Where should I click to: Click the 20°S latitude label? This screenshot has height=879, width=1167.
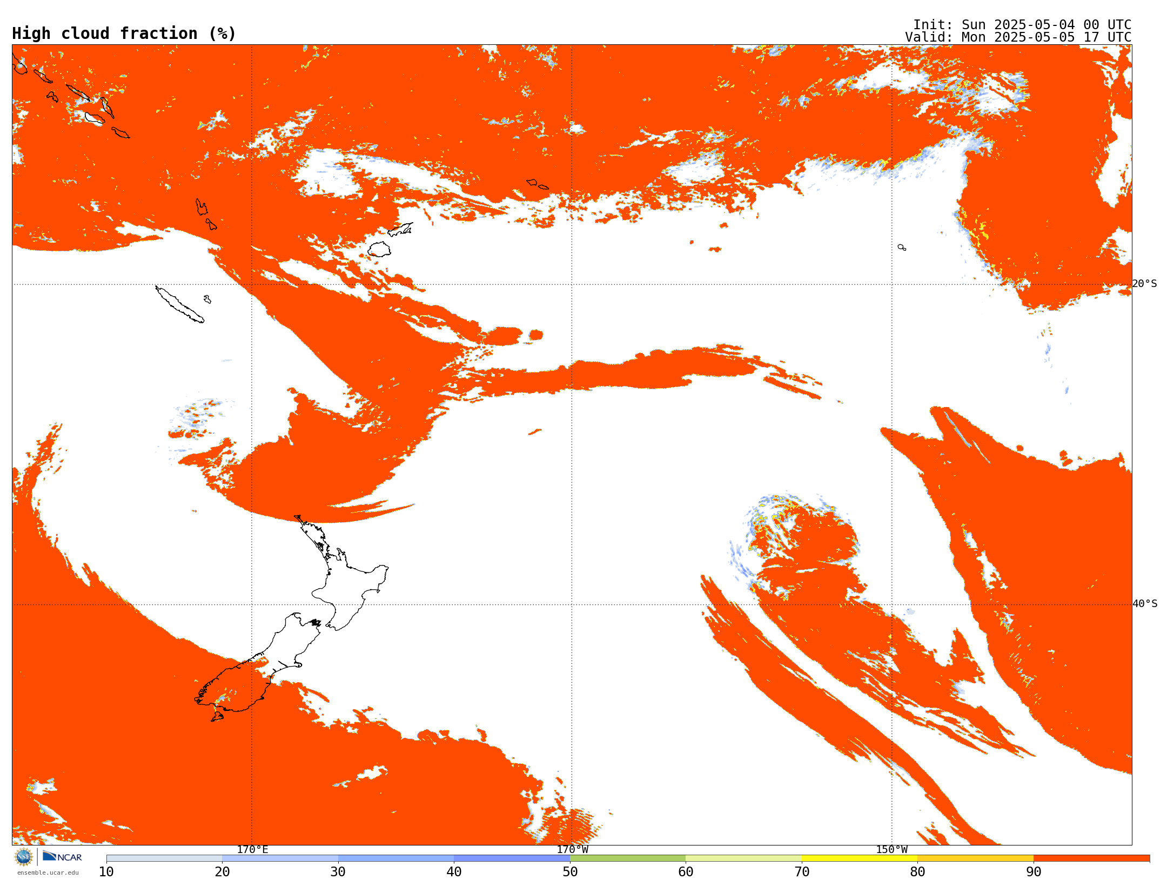[x=1145, y=284]
